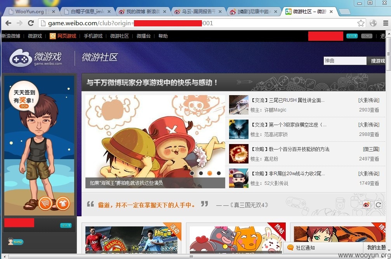Open post 第一个3级家族横空出世
Screen dimensions: 391x259
pos(288,125)
